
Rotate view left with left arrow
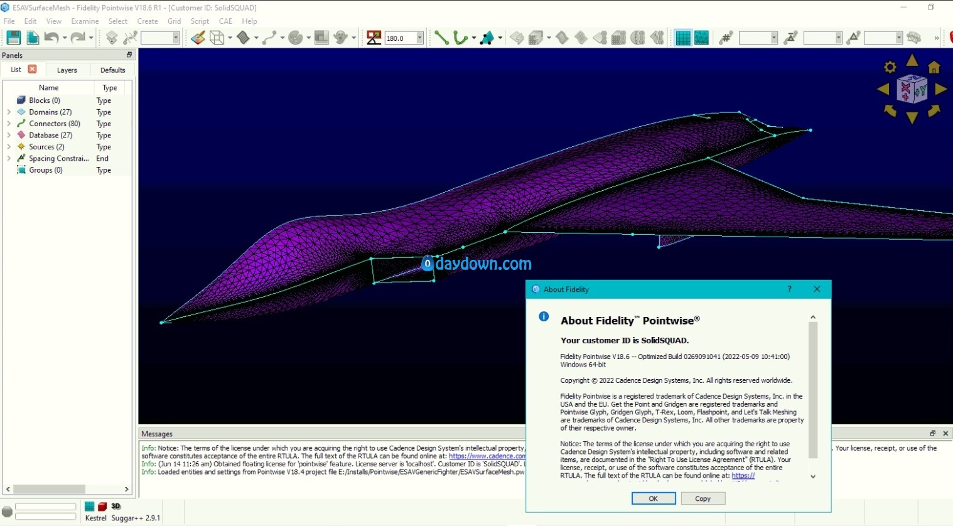click(x=883, y=89)
